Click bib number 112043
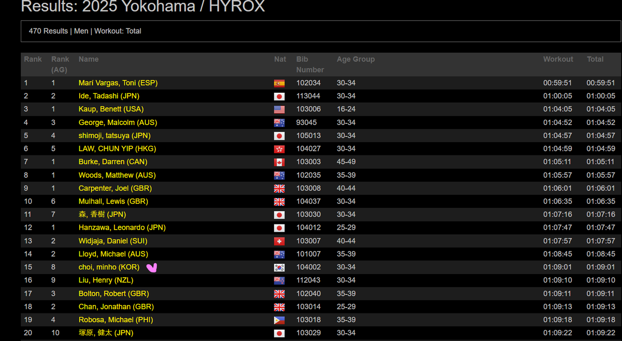 [308, 280]
